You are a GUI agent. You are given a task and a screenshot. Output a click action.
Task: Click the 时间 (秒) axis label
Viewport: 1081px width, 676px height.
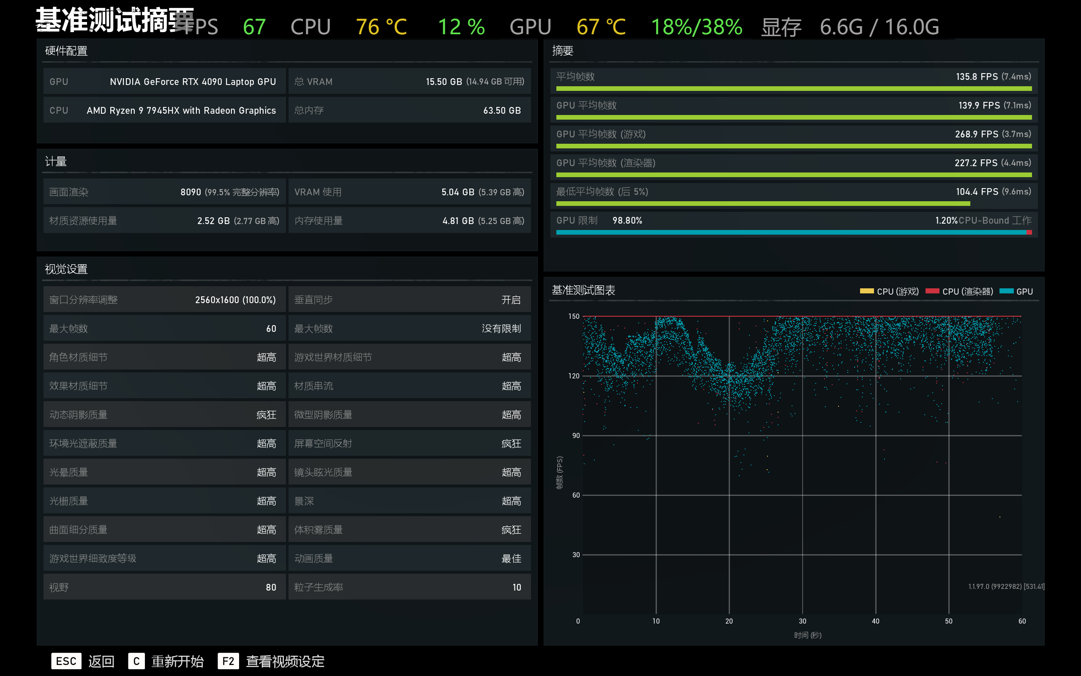[x=808, y=635]
